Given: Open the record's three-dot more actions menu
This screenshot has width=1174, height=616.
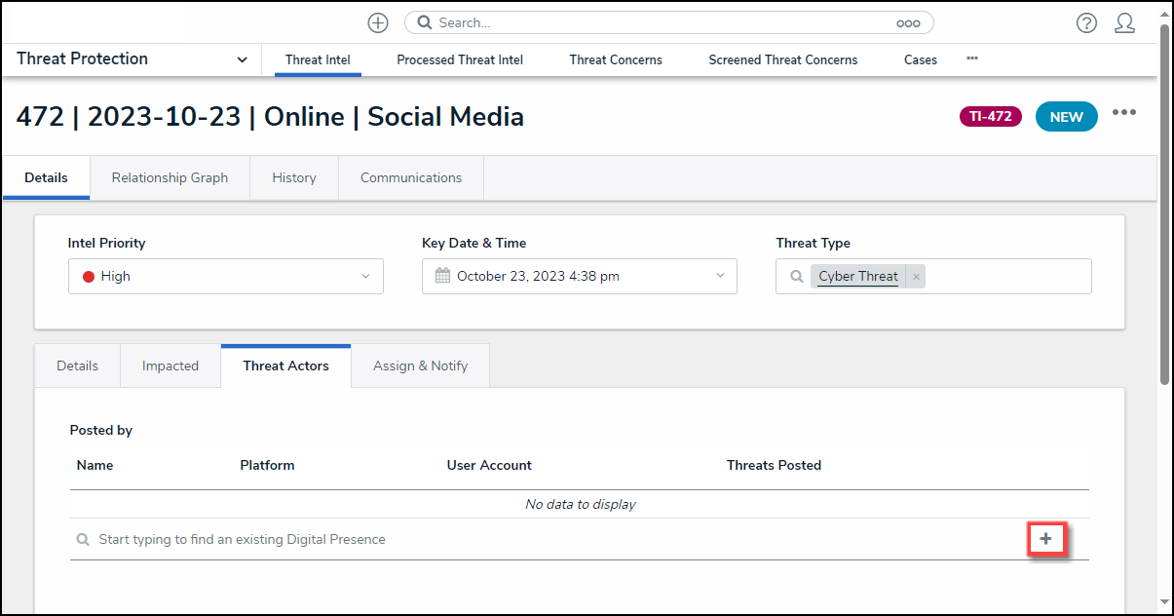Looking at the screenshot, I should (x=1124, y=113).
